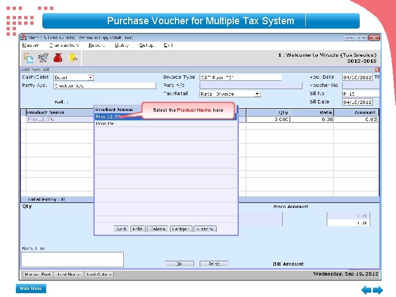396x297 pixels.
Task: Select Prod 12.5% in product list
Action: click(166, 117)
